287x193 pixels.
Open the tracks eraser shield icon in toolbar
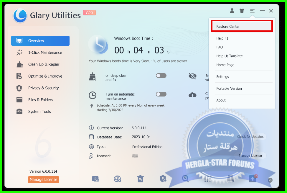pyautogui.click(x=163, y=179)
